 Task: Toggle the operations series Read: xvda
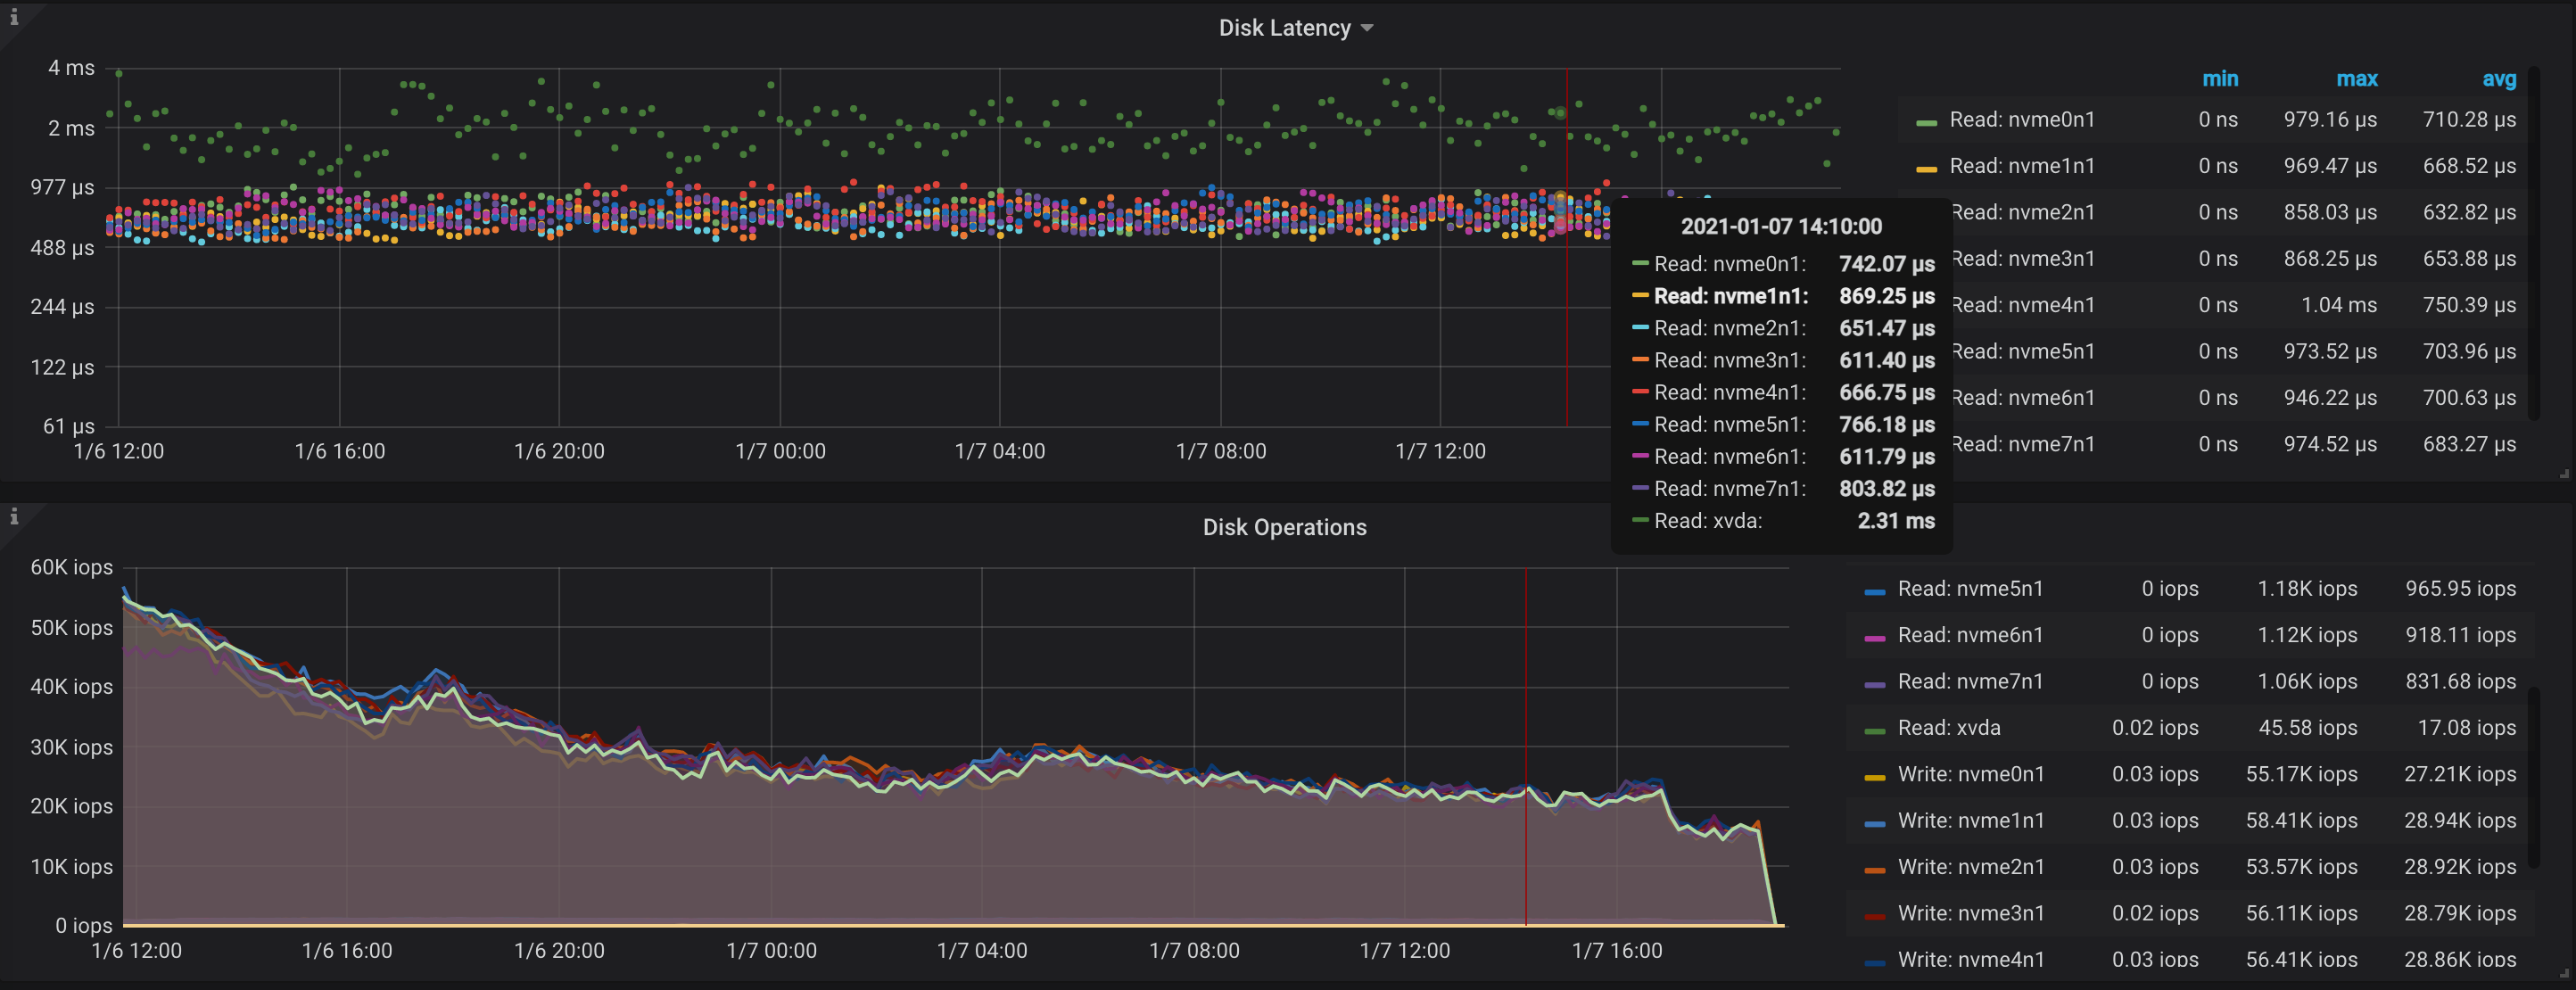(1949, 728)
